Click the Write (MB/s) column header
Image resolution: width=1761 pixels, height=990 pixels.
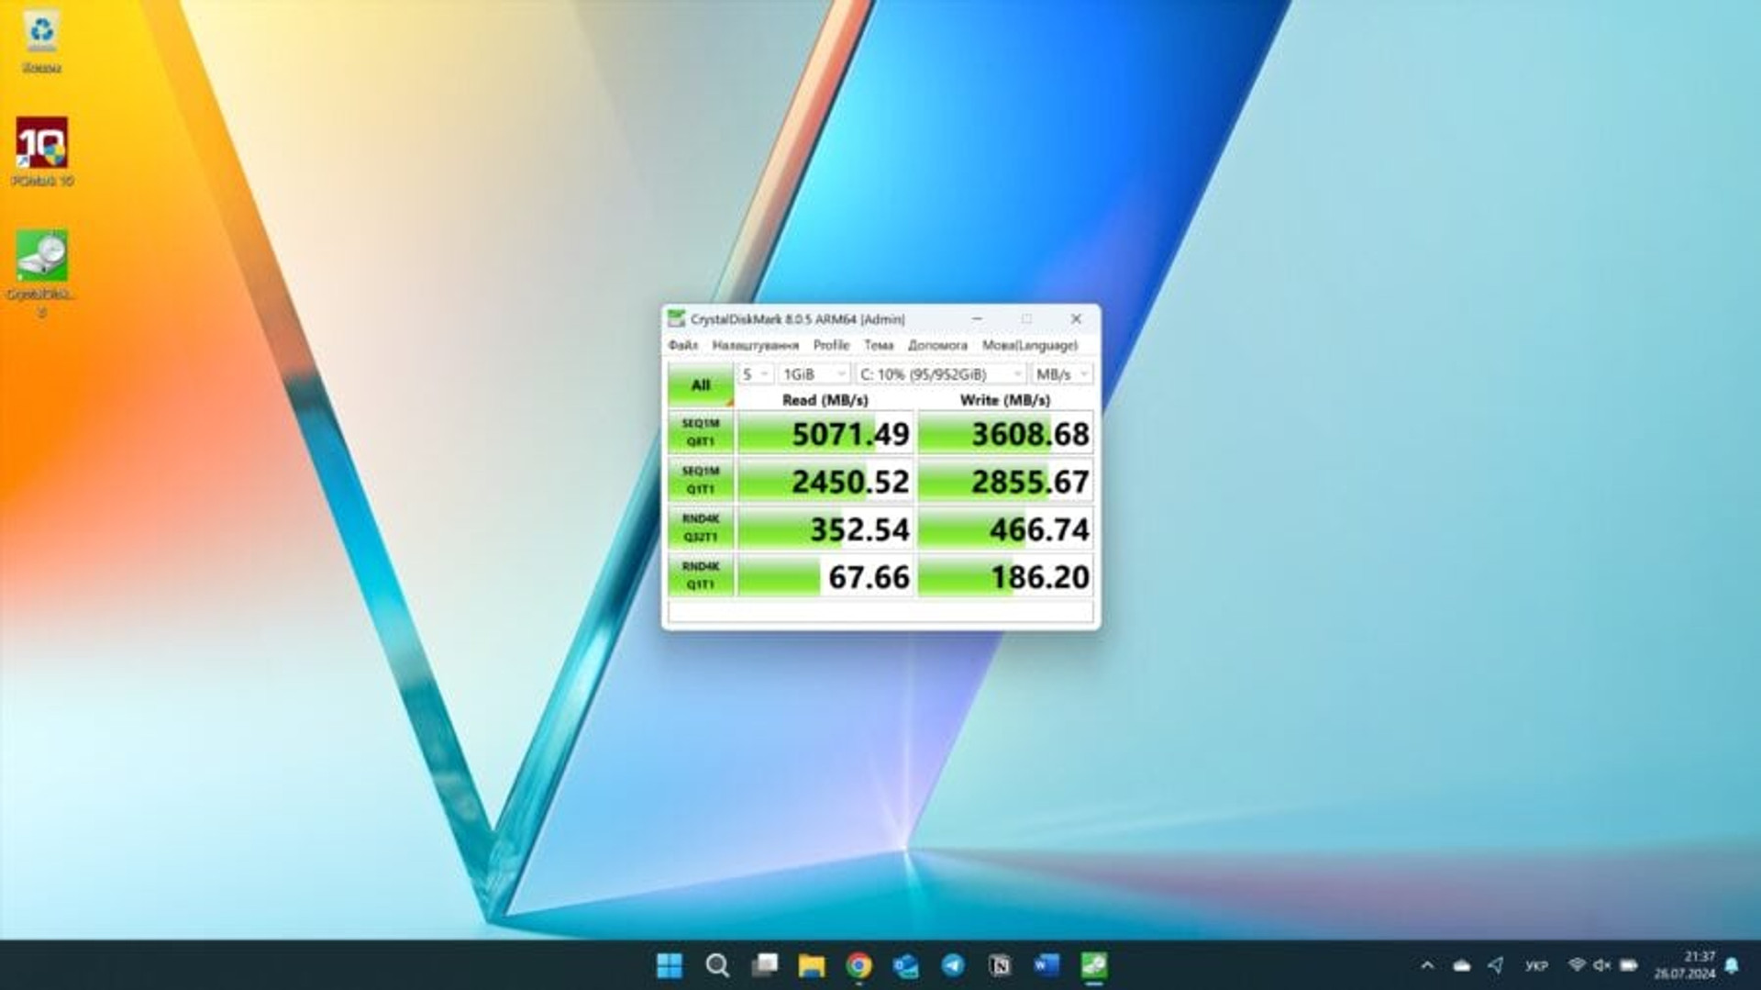tap(1005, 400)
